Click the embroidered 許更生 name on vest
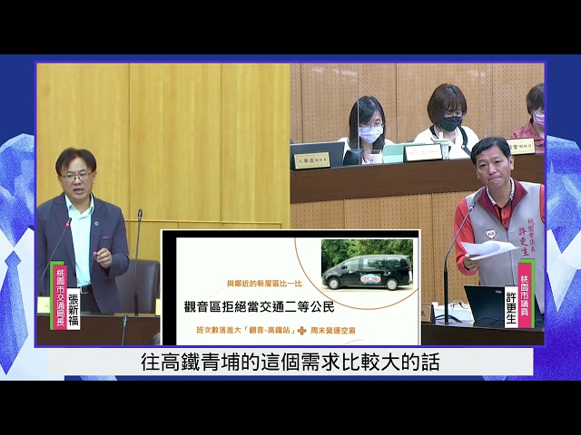The width and height of the screenshot is (581, 435). pyautogui.click(x=524, y=241)
